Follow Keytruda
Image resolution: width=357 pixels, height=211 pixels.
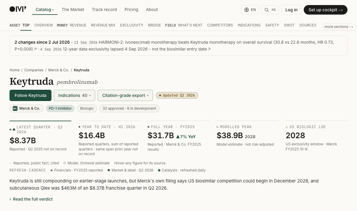pyautogui.click(x=30, y=95)
